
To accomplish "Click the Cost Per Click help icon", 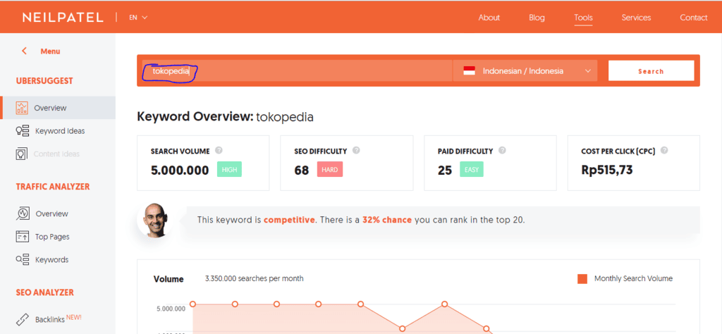I will click(x=664, y=150).
